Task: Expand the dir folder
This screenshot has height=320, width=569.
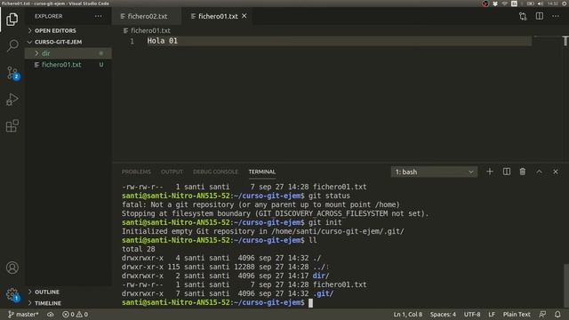Action: (x=68, y=53)
